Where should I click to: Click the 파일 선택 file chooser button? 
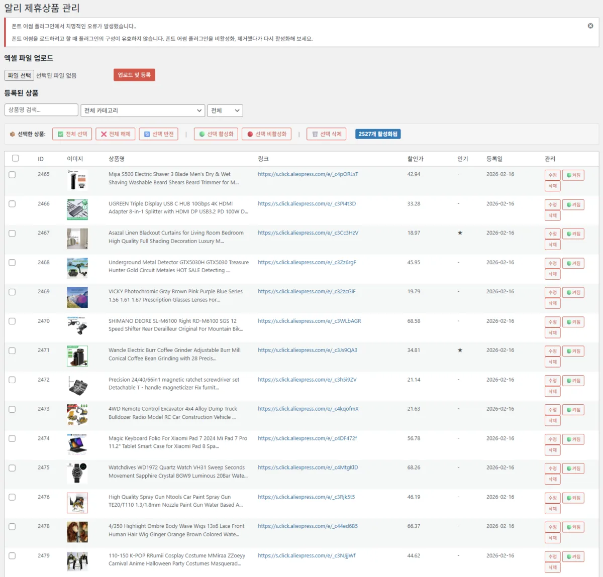(x=20, y=75)
